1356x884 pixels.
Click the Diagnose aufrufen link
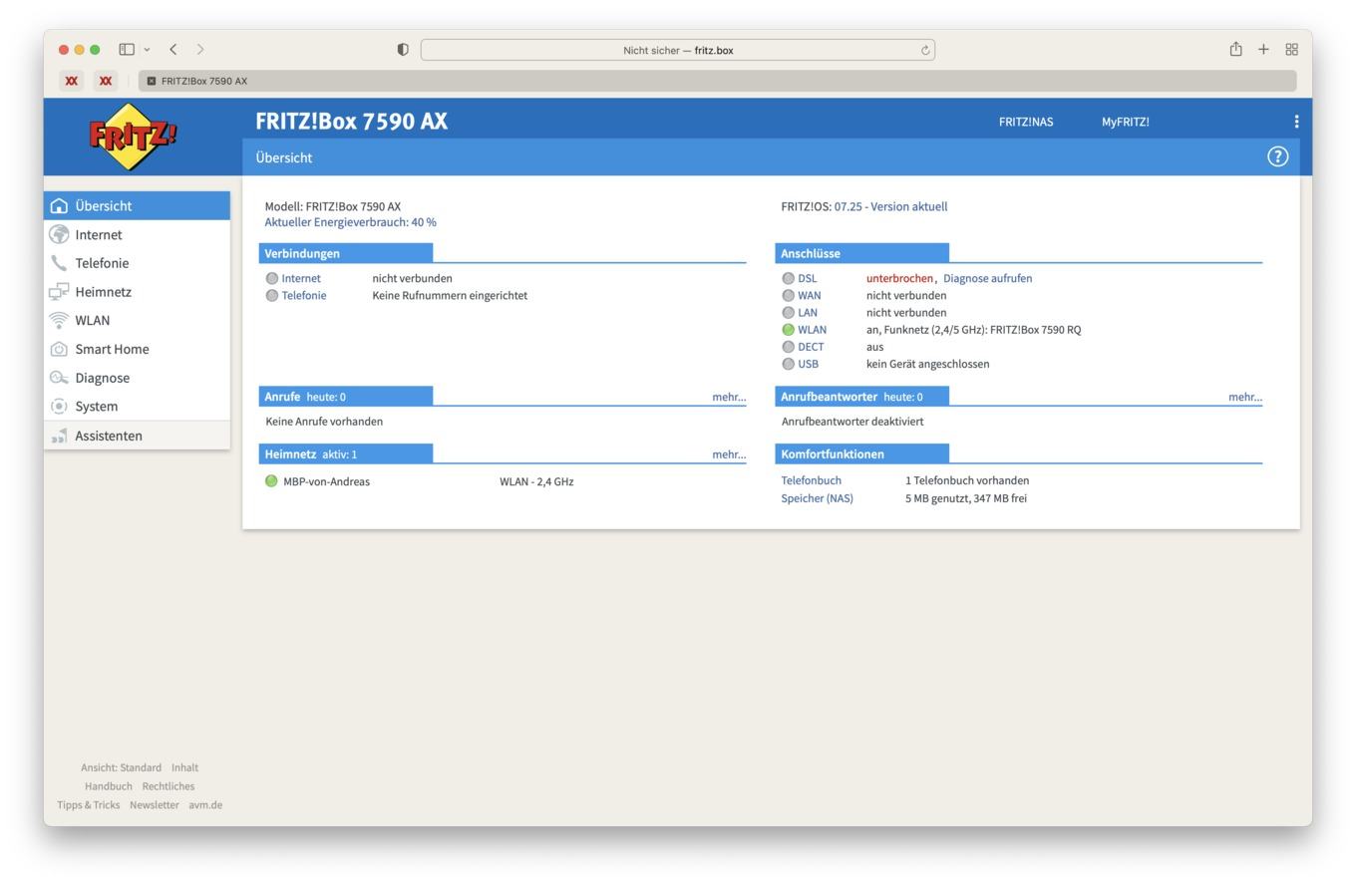[987, 278]
